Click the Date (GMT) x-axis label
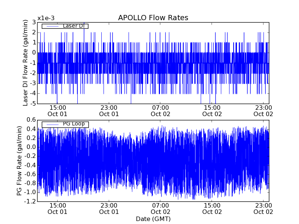 click(x=153, y=219)
